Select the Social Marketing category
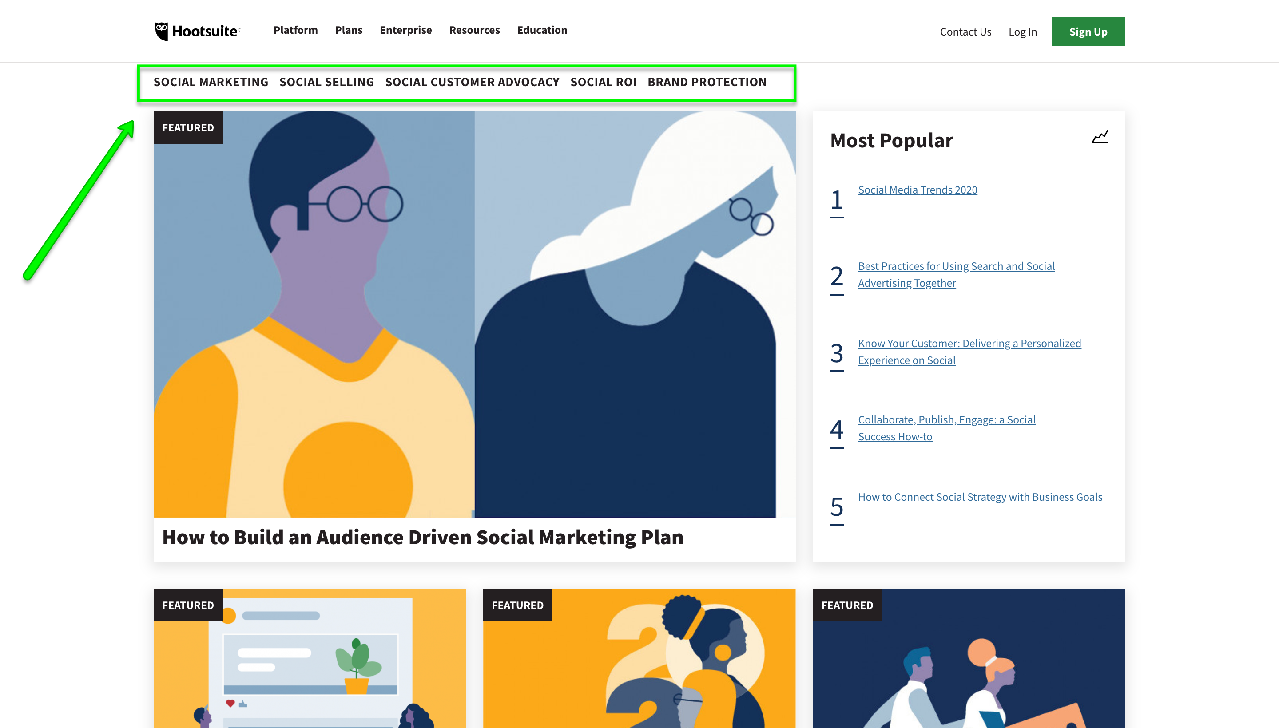The image size is (1279, 728). tap(211, 82)
